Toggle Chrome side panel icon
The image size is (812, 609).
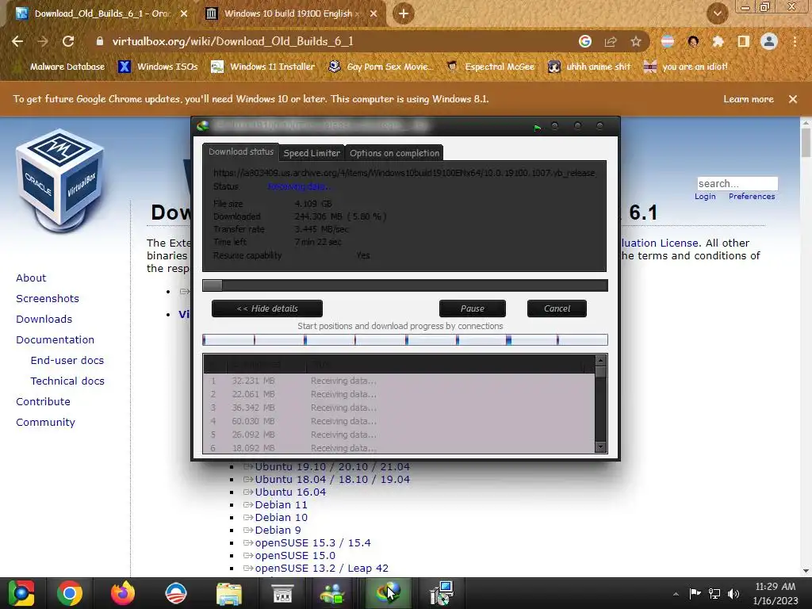pyautogui.click(x=744, y=41)
